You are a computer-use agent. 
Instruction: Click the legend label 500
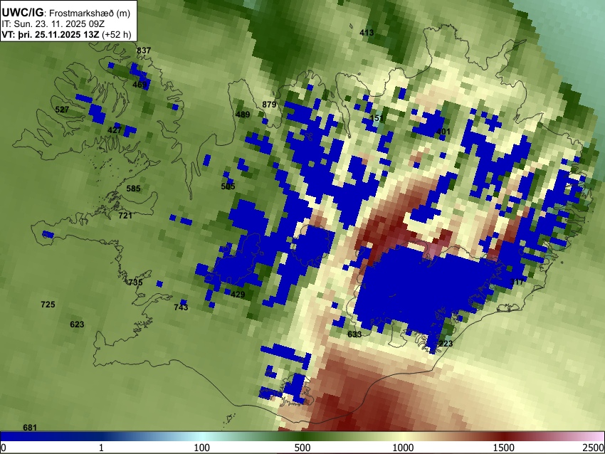click(x=302, y=448)
